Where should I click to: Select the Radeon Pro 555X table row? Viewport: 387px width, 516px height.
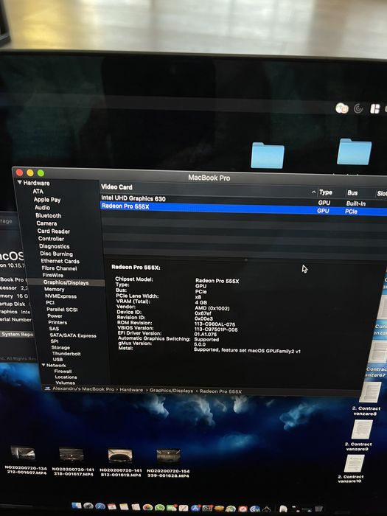[x=244, y=209]
